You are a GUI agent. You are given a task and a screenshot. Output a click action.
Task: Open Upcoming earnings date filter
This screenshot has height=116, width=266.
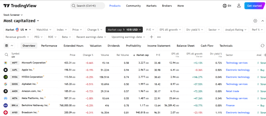[x=128, y=37]
